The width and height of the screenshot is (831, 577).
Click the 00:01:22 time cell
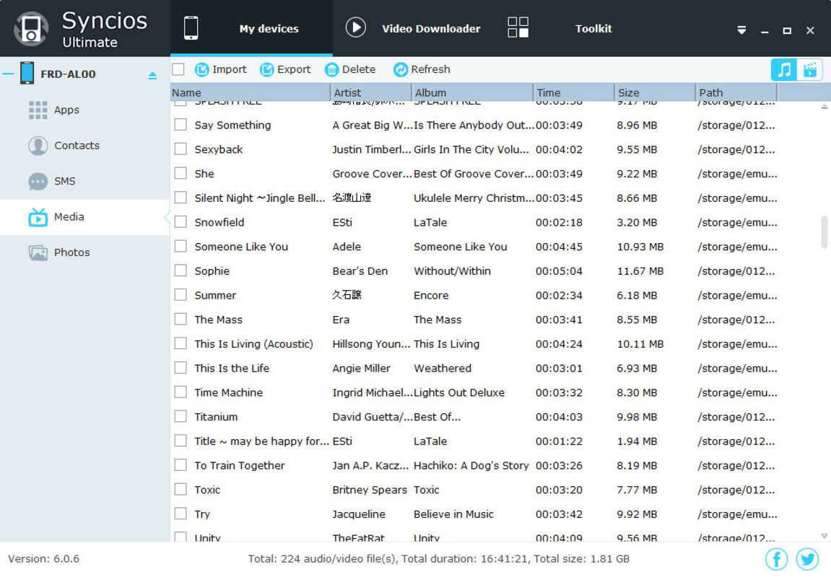coord(559,441)
